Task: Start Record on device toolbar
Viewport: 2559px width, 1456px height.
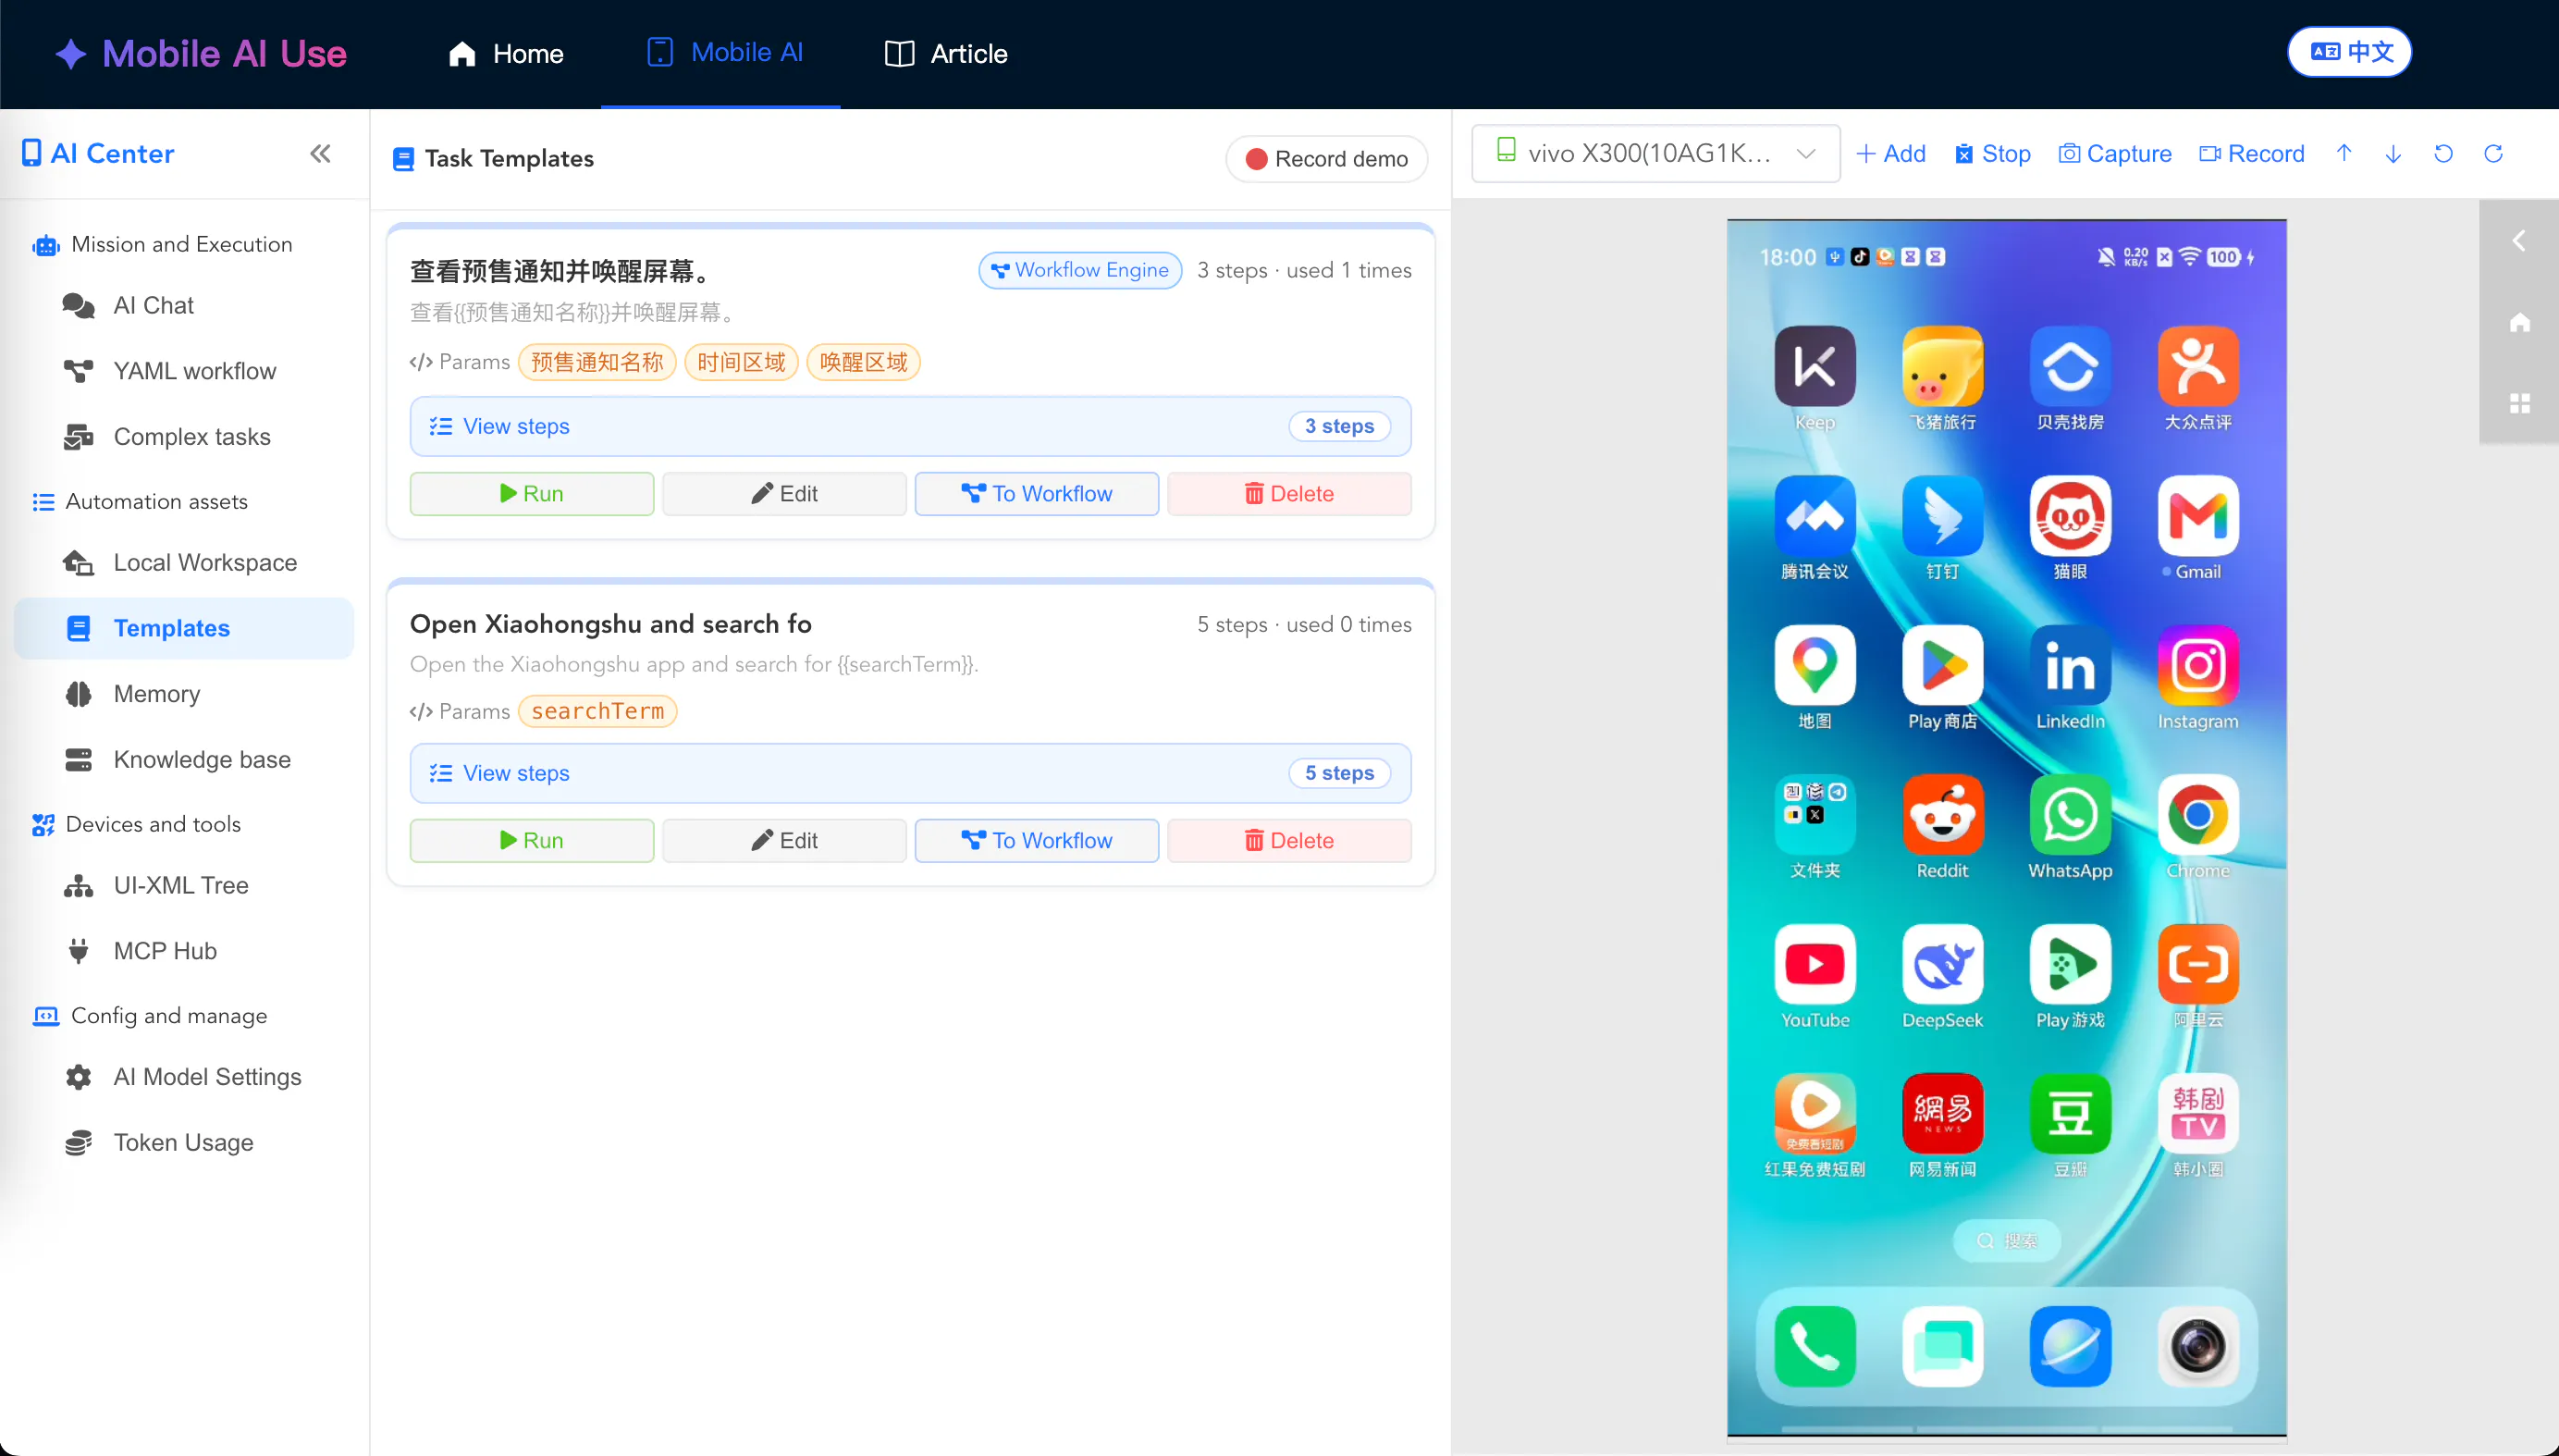Action: [x=2252, y=154]
